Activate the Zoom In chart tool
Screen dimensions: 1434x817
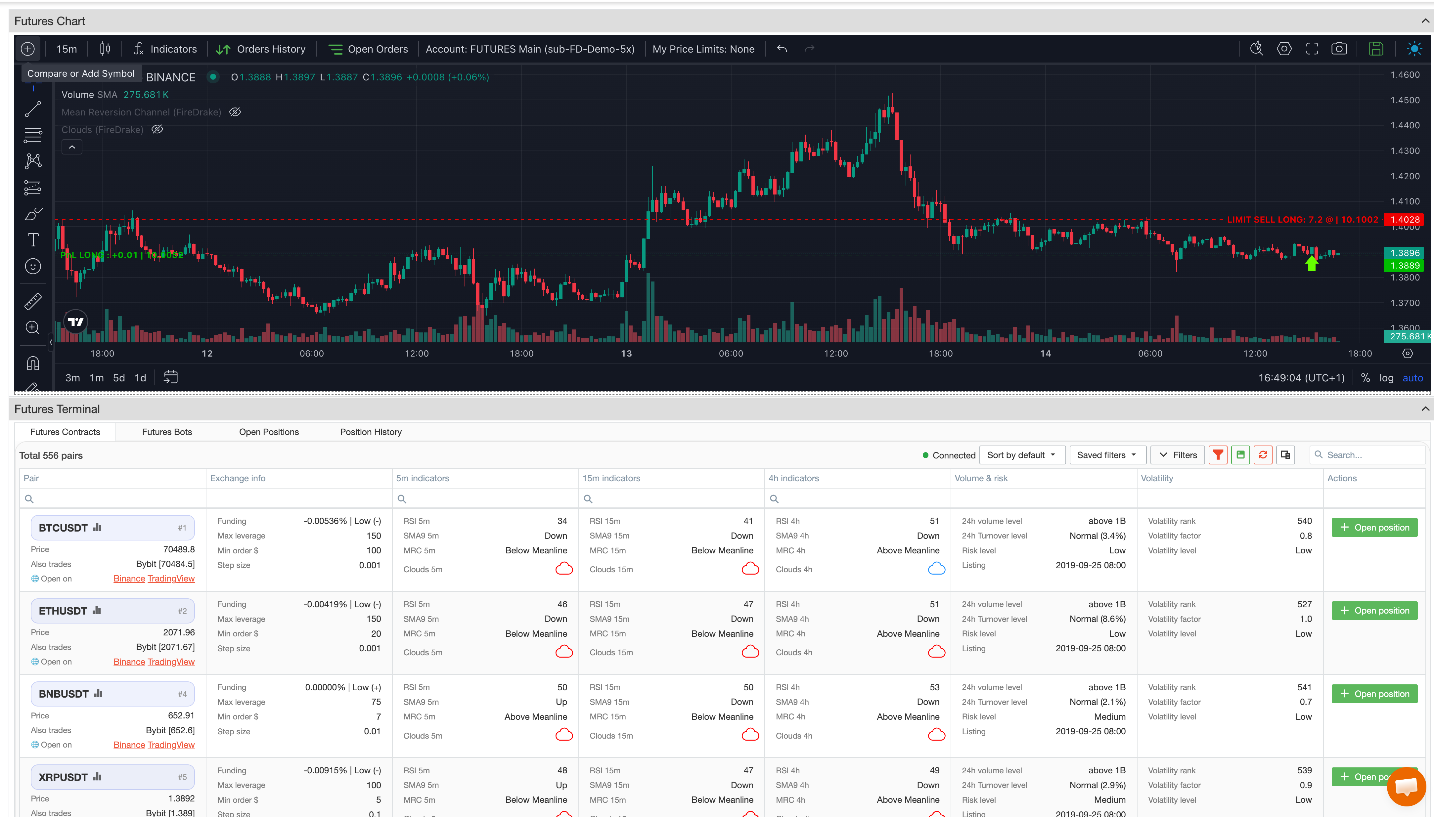point(32,327)
